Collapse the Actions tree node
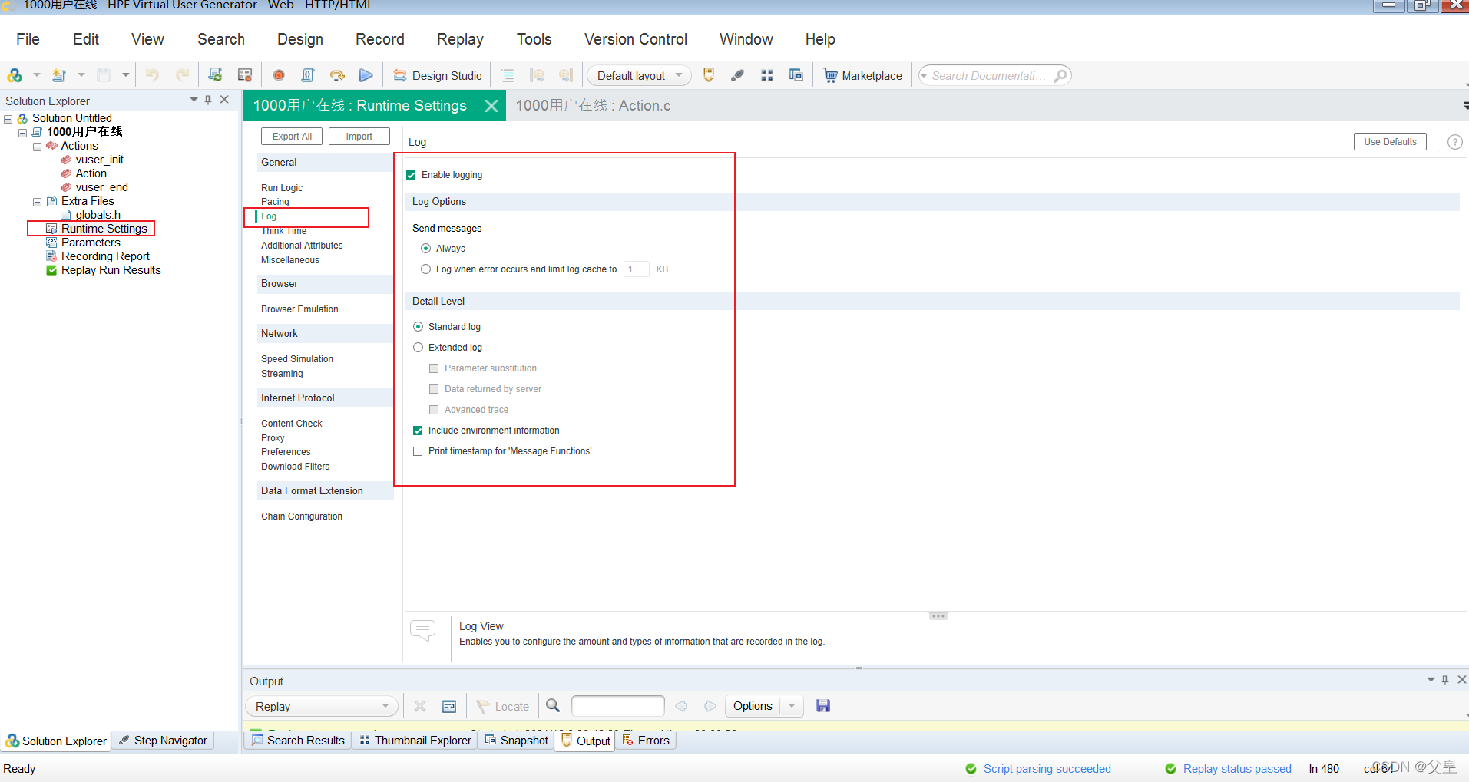 pos(37,147)
